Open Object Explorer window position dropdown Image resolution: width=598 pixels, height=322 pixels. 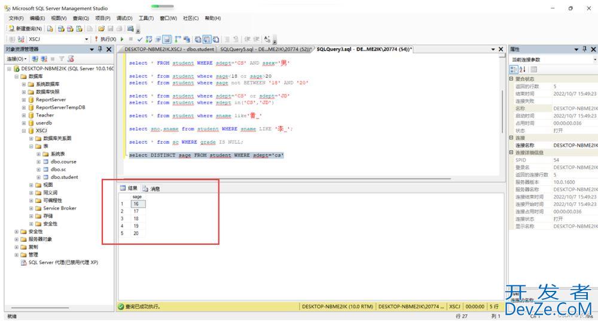coord(91,49)
